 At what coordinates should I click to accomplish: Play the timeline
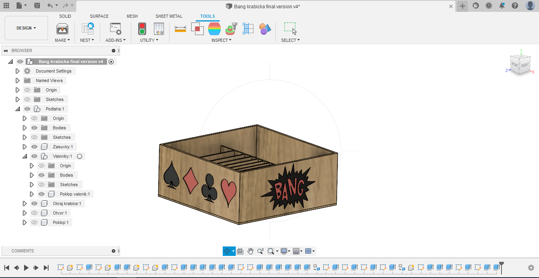[26, 268]
